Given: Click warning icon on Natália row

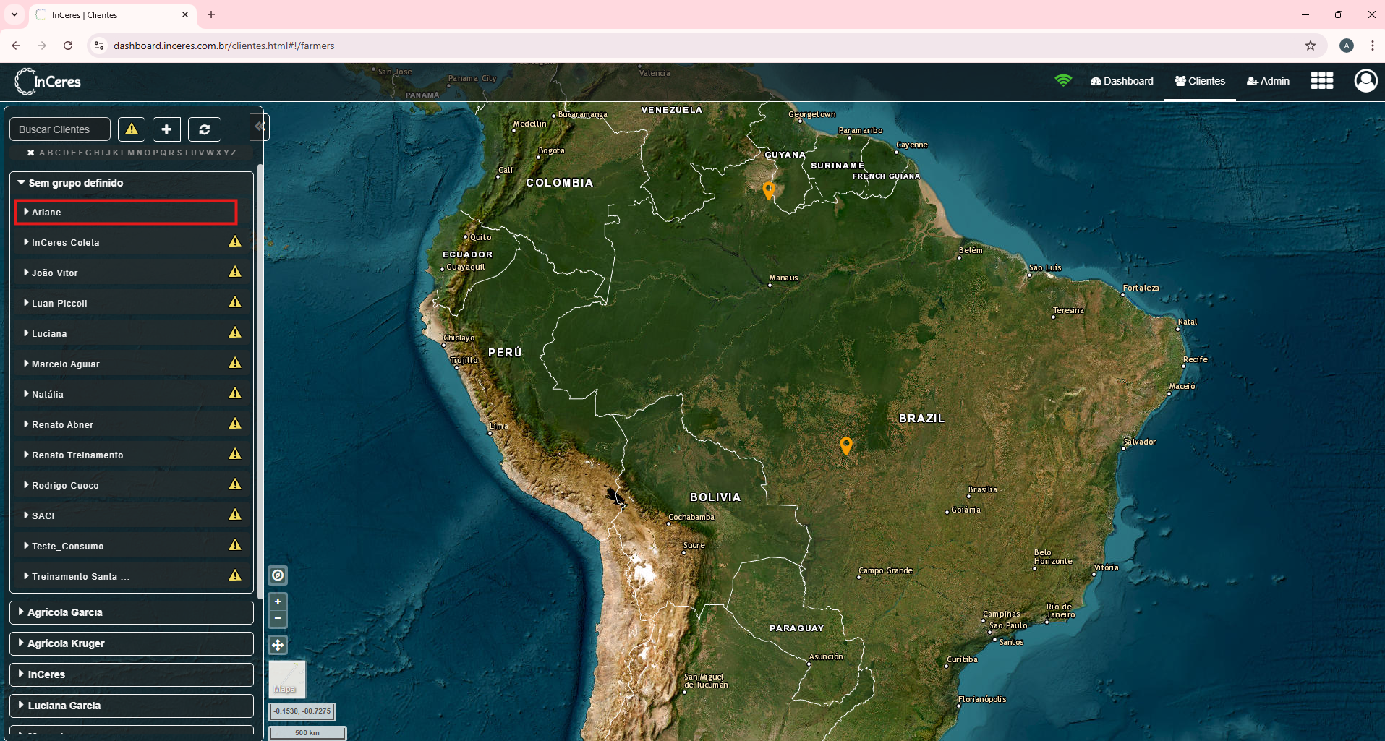Looking at the screenshot, I should point(235,393).
